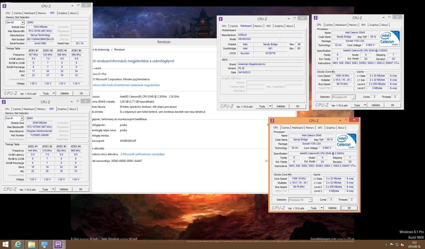Open the Action Center flag icon in tray
The width and height of the screenshot is (425, 249).
[x=392, y=244]
